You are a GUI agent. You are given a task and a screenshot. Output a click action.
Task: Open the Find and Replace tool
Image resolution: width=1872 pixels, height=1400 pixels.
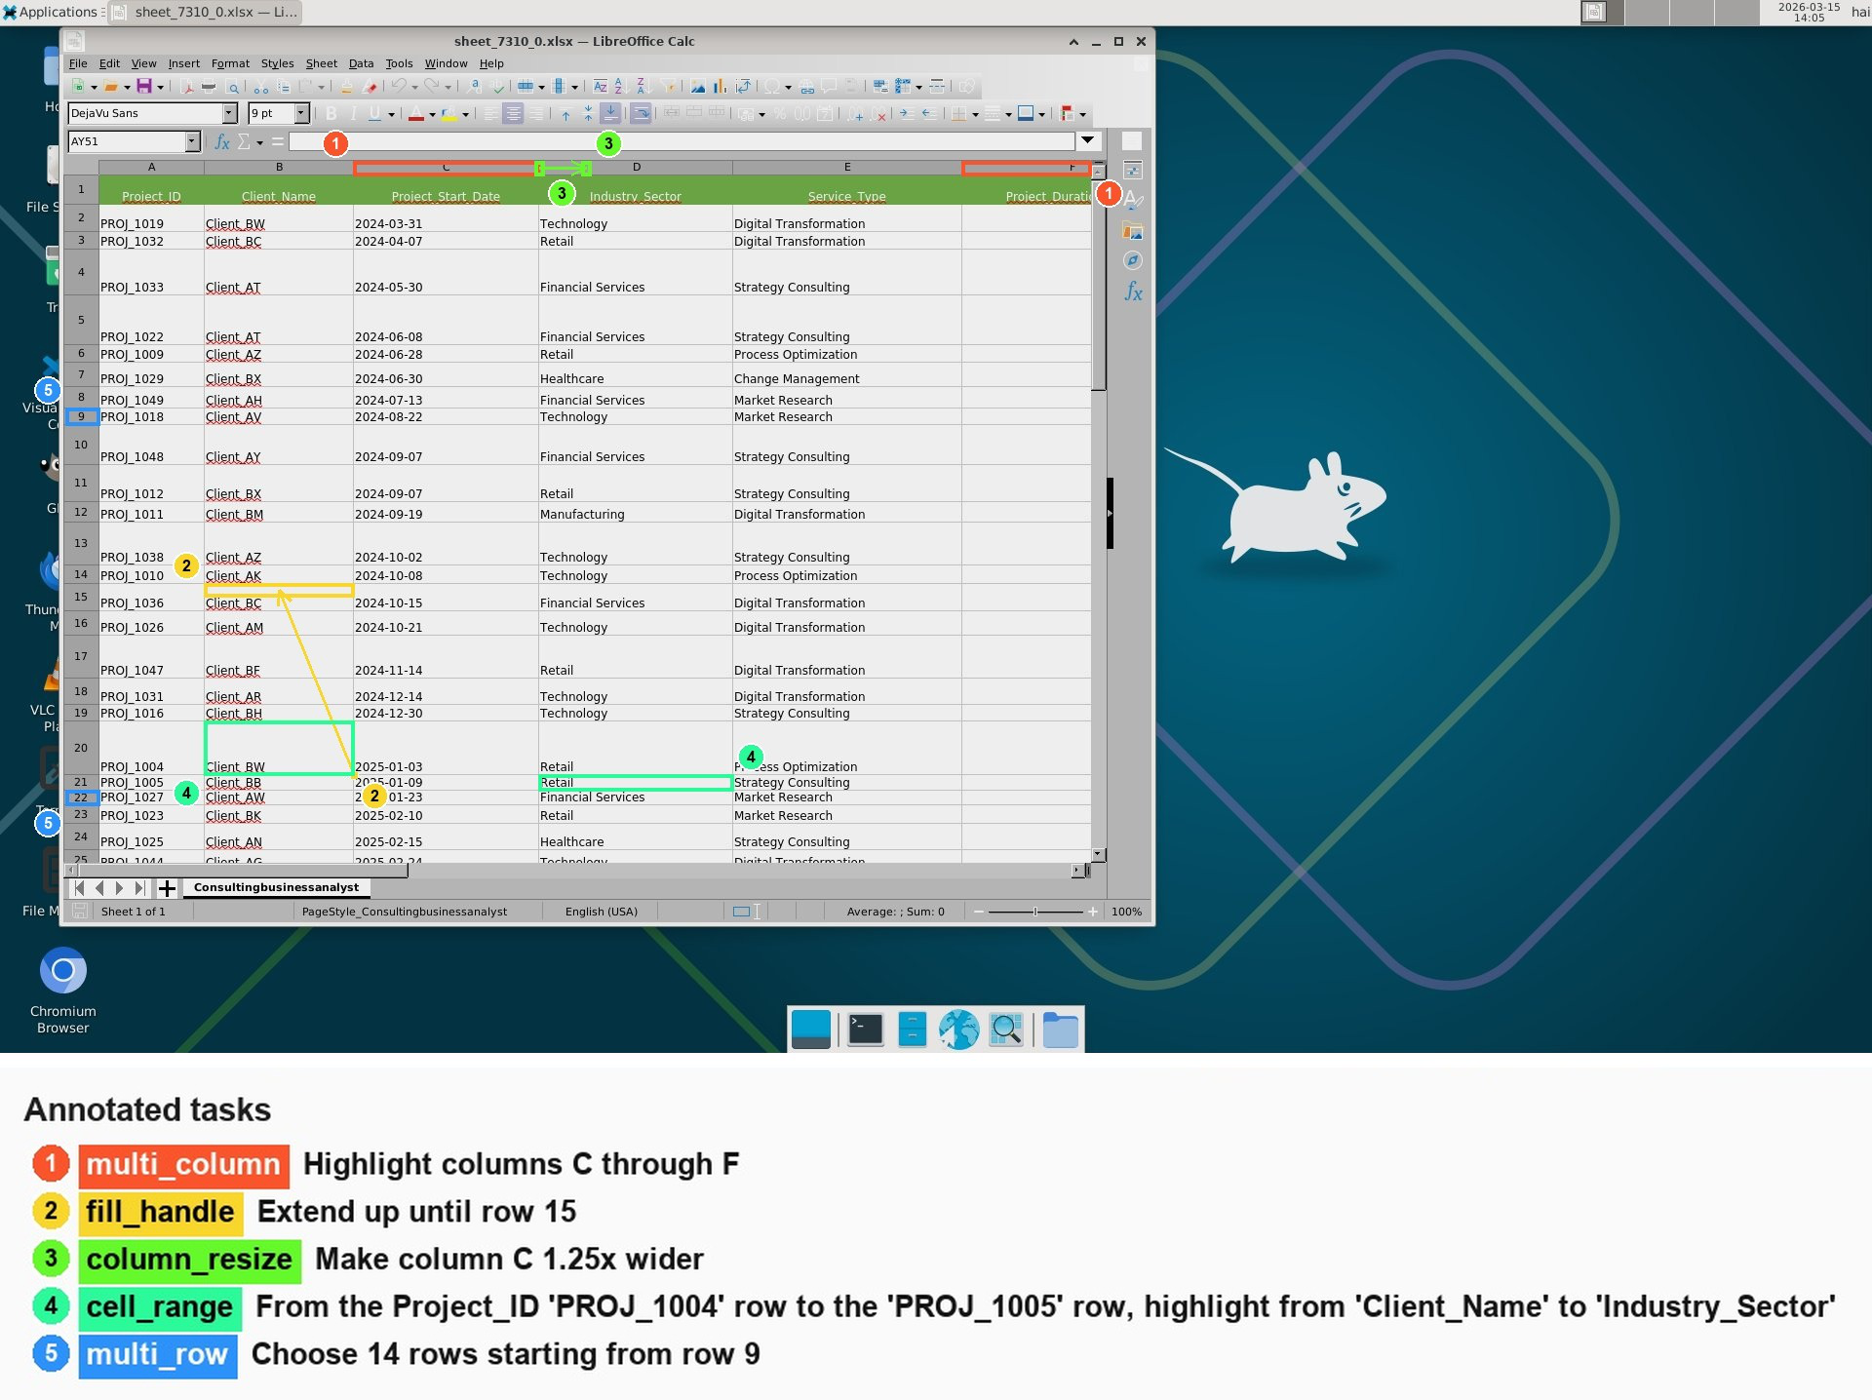pos(475,87)
